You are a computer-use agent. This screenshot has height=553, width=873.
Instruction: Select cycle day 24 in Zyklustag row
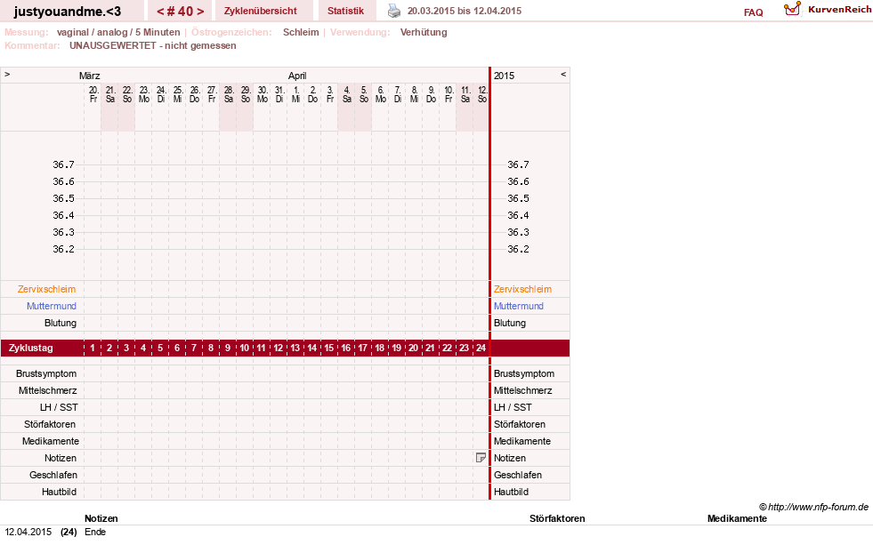tap(481, 348)
